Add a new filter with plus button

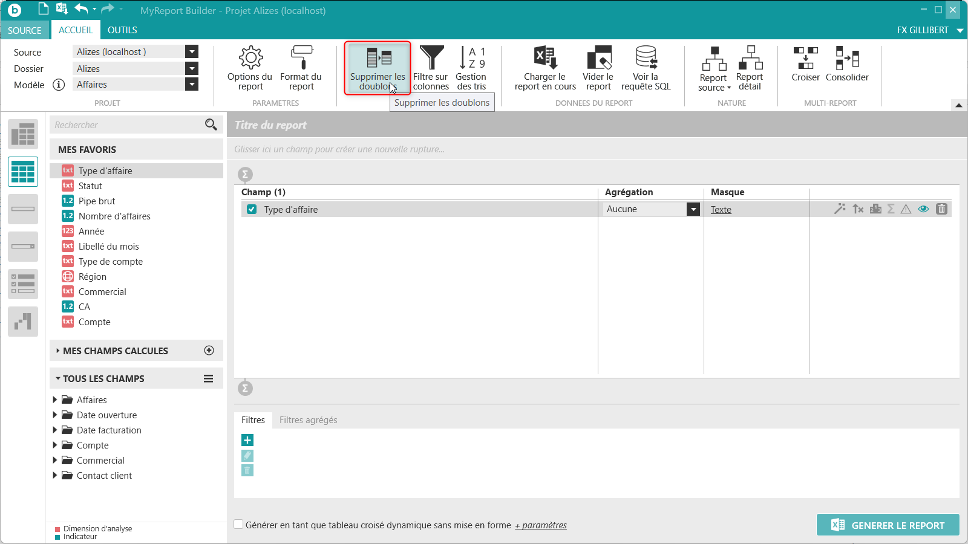247,440
